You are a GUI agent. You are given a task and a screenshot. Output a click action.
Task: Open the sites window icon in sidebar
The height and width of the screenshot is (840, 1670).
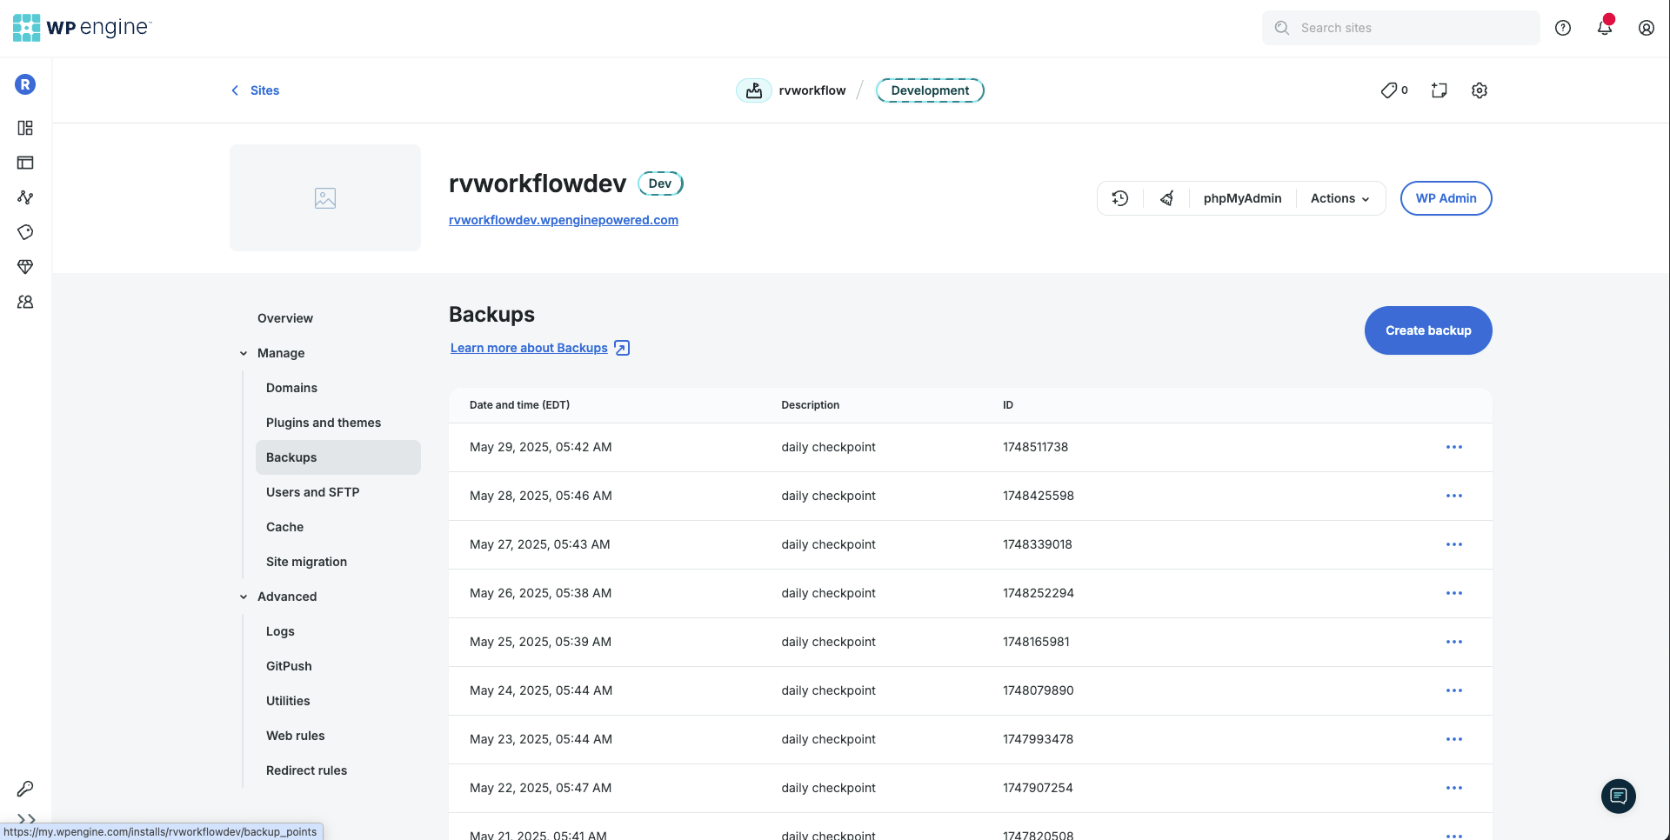click(25, 163)
